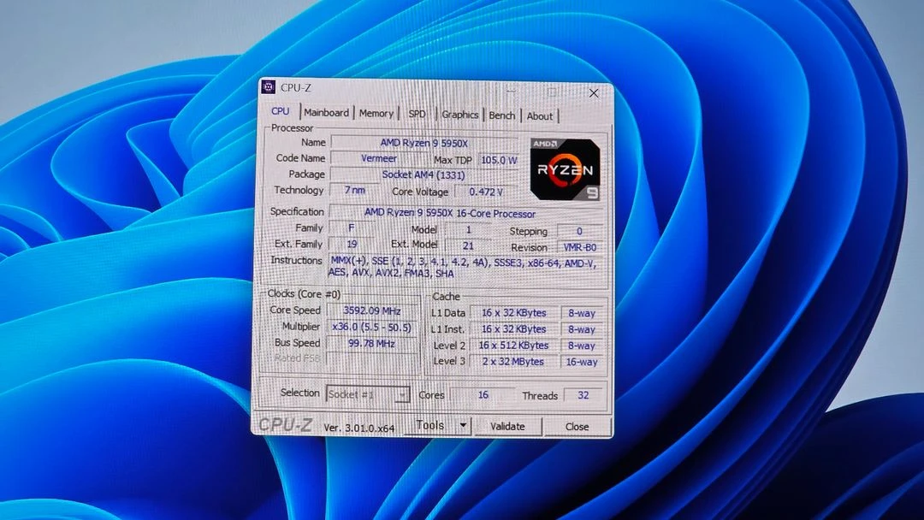The width and height of the screenshot is (924, 520).
Task: Click the Model value 1
Action: click(468, 230)
